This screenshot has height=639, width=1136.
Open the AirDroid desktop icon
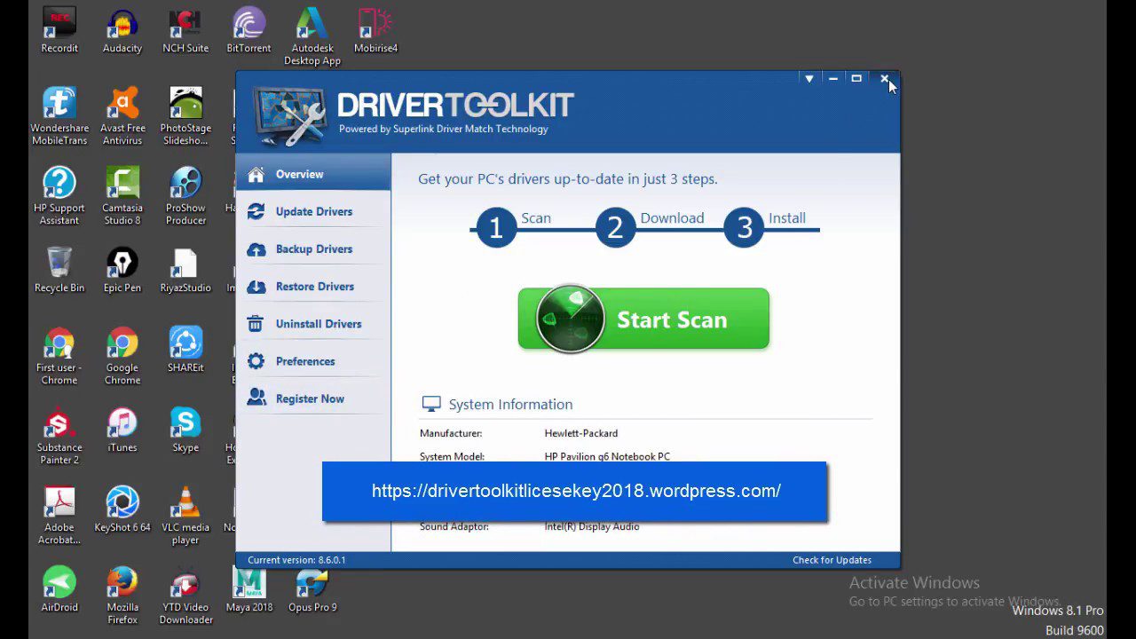tap(59, 589)
